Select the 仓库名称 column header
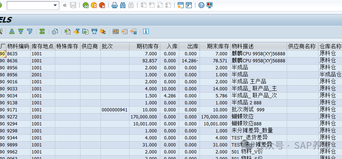Screen dimensions: 342x159 [330, 46]
